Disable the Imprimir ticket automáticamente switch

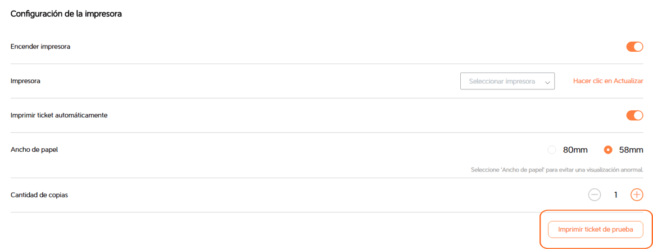pyautogui.click(x=634, y=115)
